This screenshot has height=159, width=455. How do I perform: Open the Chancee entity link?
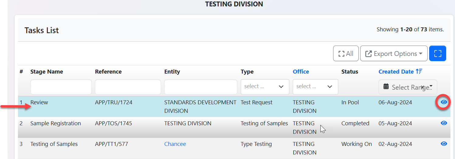(175, 144)
